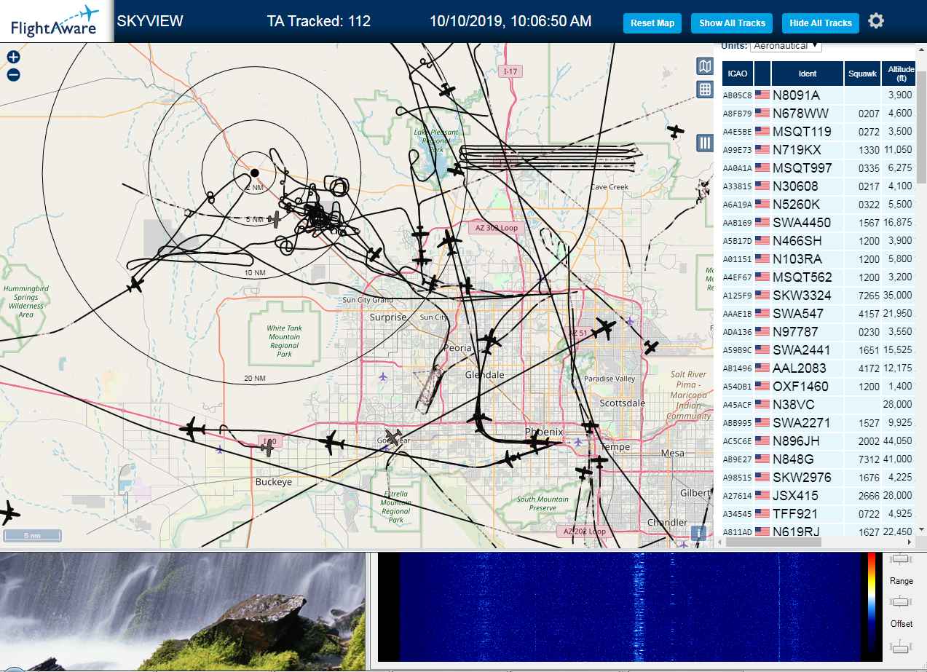Open the Units dropdown set to Aeronautical
The width and height of the screenshot is (927, 672).
[786, 46]
